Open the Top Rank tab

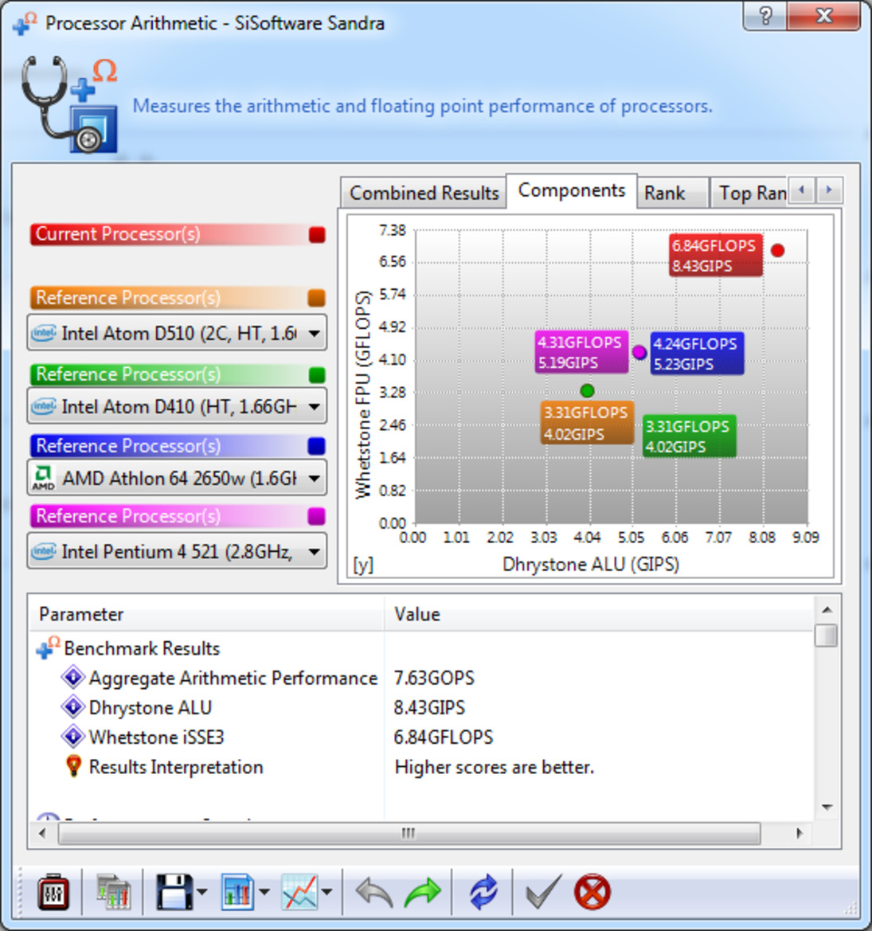coord(749,193)
